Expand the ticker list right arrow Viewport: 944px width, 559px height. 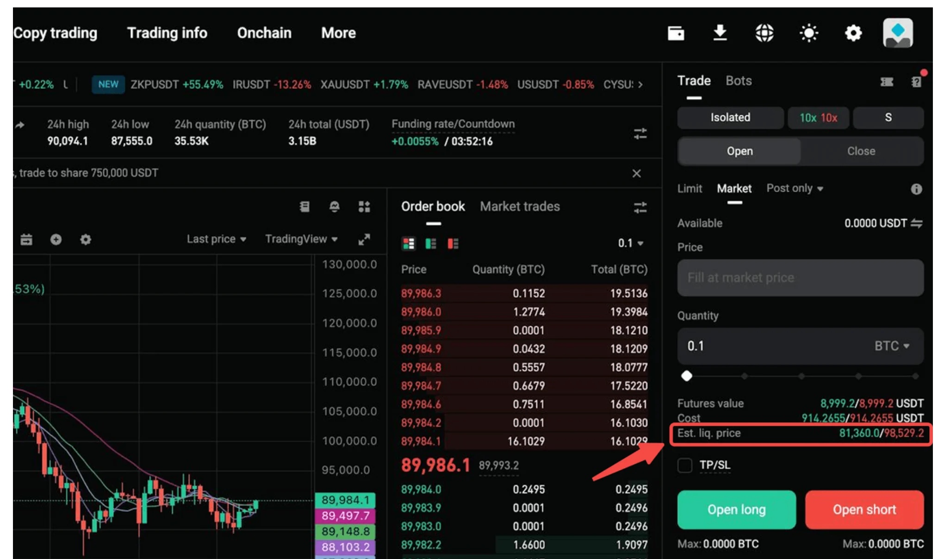pos(640,85)
